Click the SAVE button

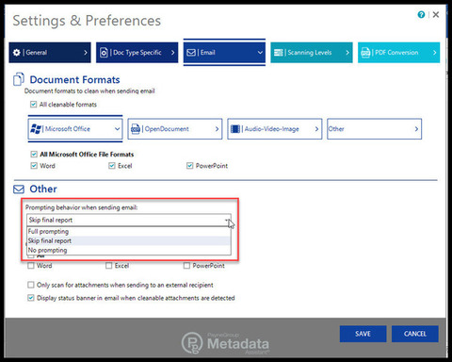[x=363, y=334]
